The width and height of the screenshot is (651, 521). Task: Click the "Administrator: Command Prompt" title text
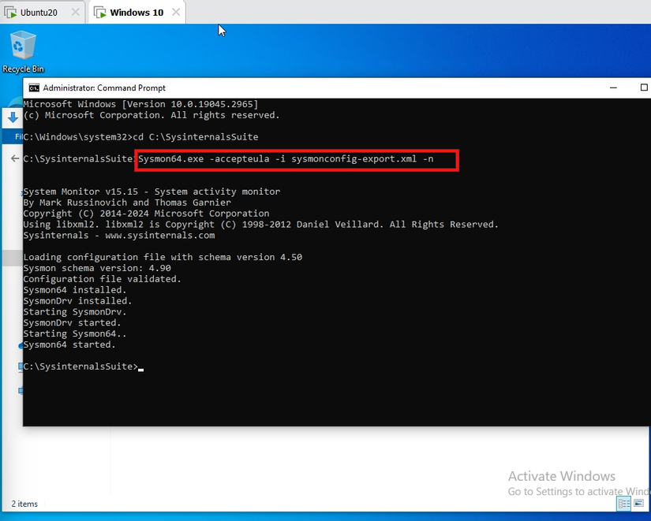(x=104, y=88)
